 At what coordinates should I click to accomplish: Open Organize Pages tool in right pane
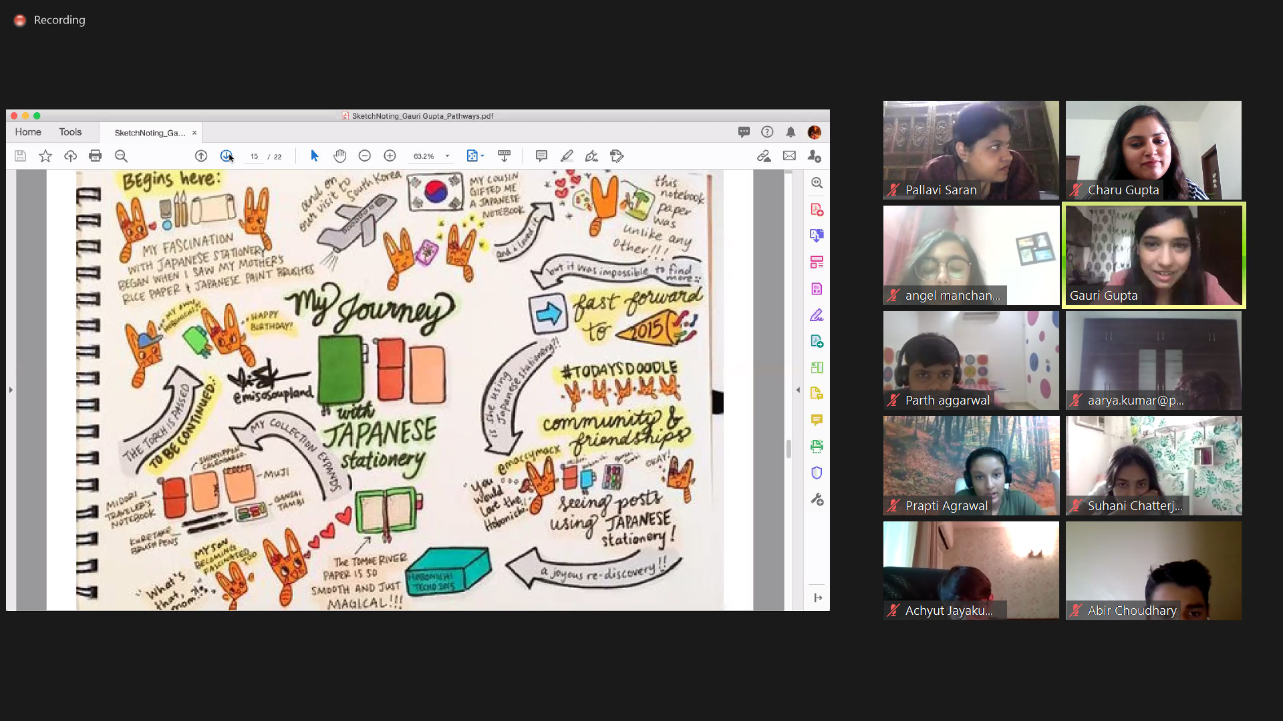click(817, 262)
